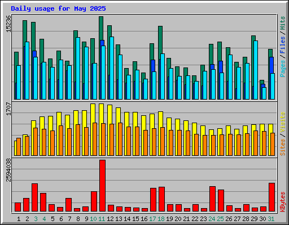Select green day 25 label

(220, 219)
